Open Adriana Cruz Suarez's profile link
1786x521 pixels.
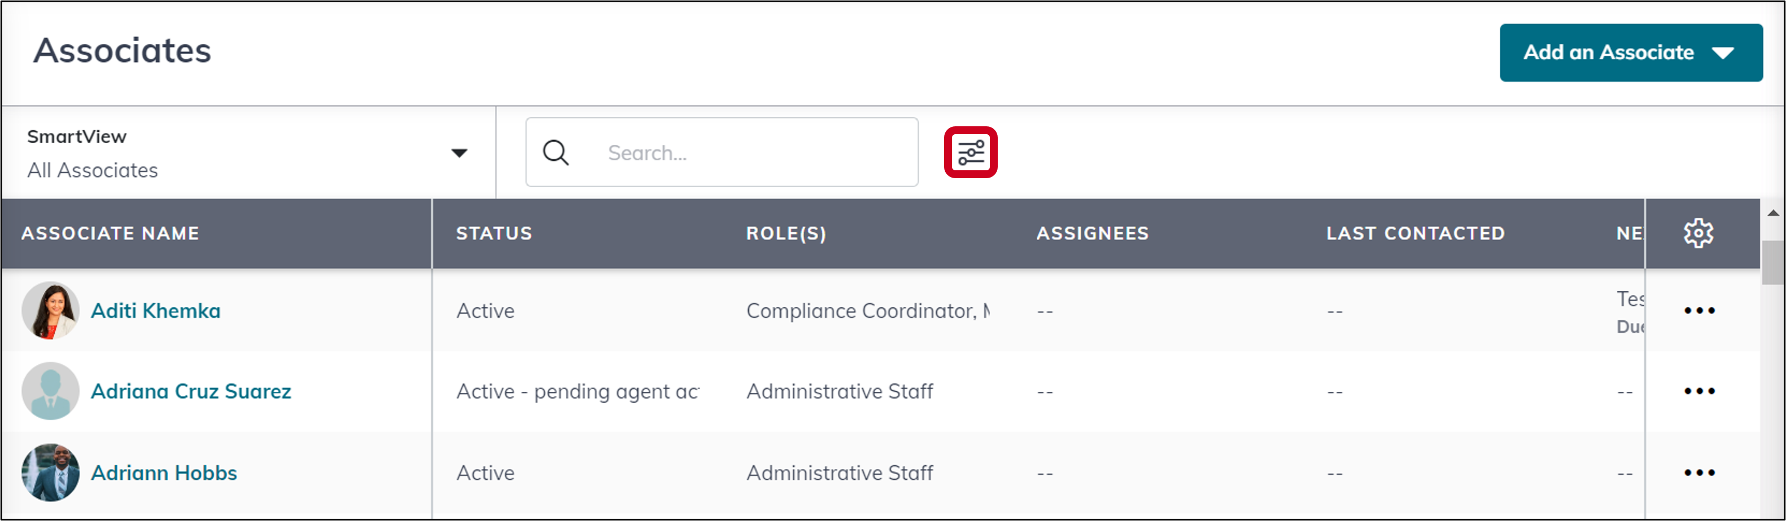pos(192,391)
